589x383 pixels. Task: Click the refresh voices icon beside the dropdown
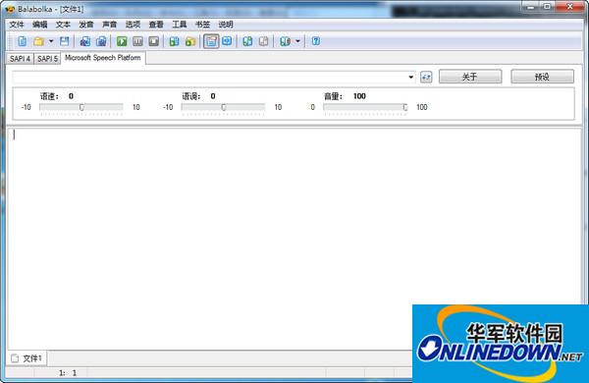point(426,77)
